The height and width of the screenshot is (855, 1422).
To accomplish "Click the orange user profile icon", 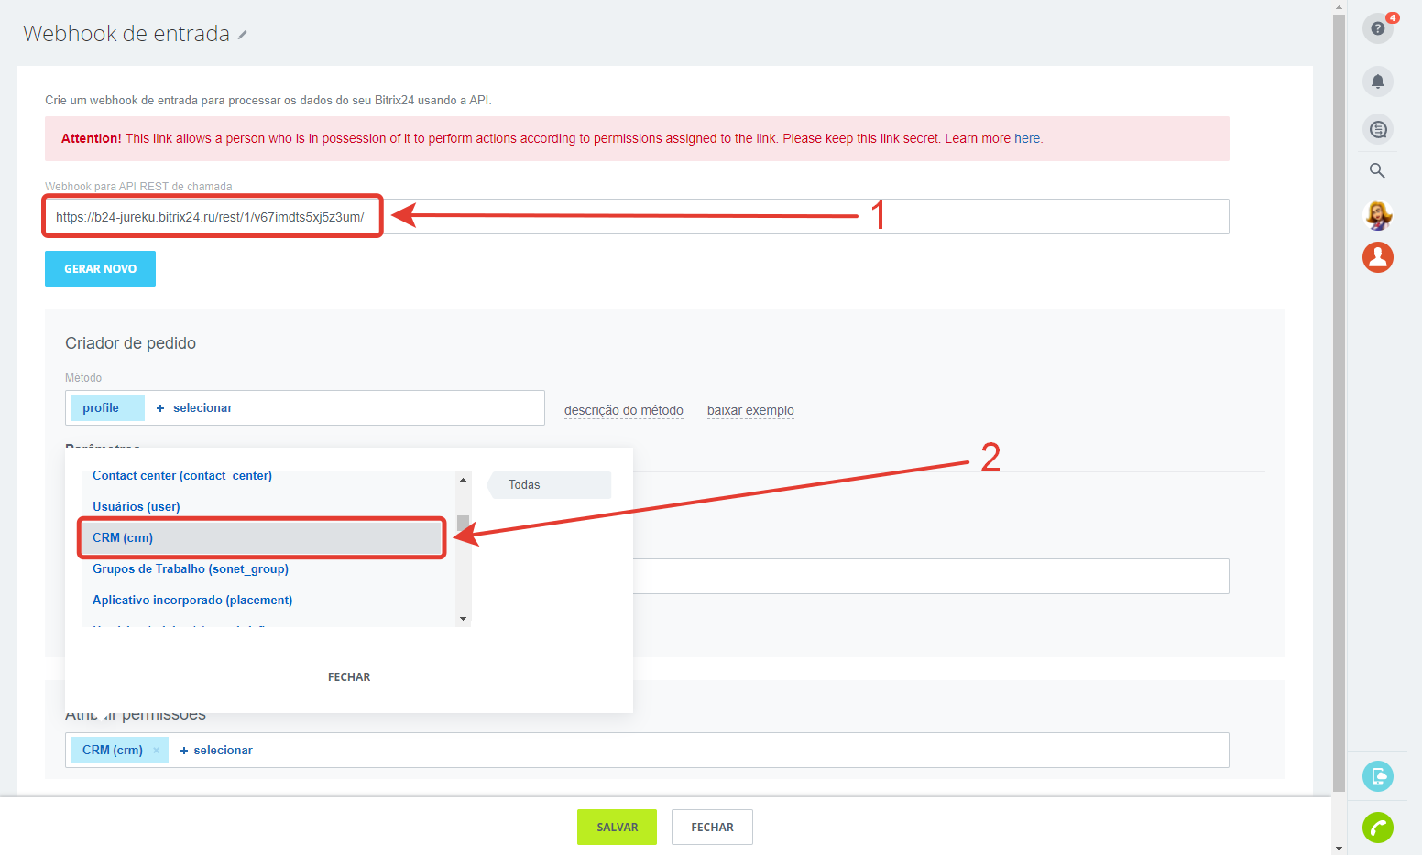I will 1377,257.
